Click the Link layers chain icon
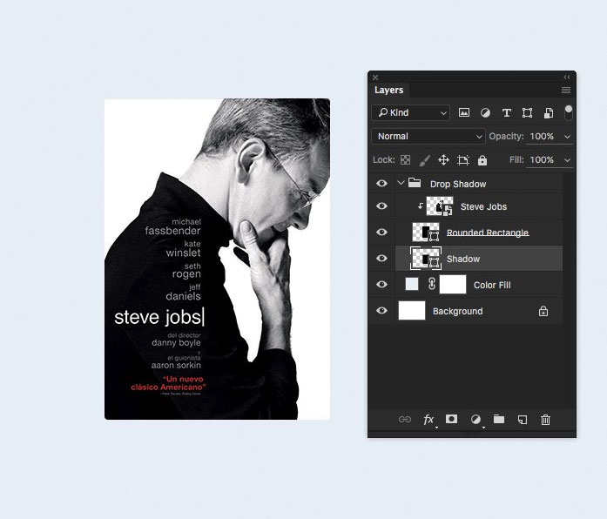Viewport: 607px width, 519px height. click(405, 420)
